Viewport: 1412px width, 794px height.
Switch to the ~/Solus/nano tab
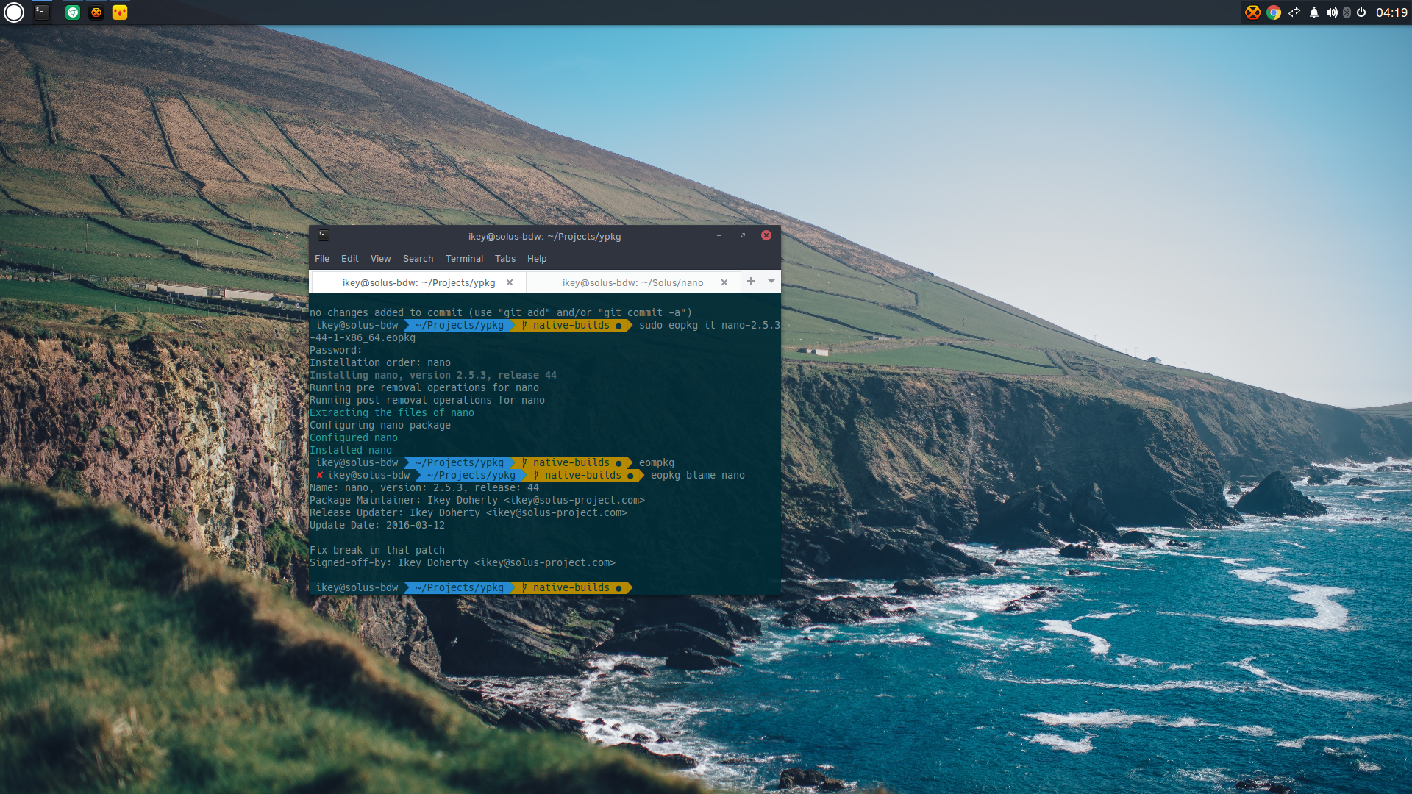pyautogui.click(x=632, y=283)
